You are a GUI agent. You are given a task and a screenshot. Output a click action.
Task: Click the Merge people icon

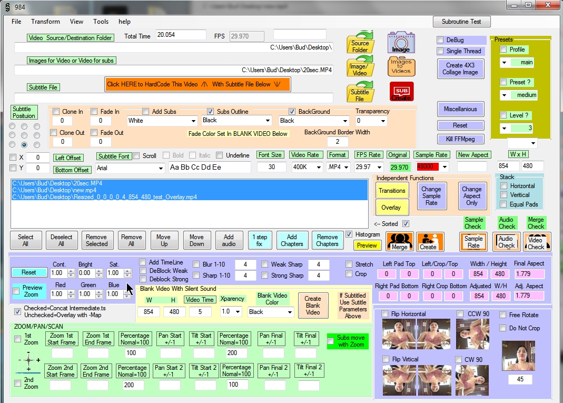400,241
